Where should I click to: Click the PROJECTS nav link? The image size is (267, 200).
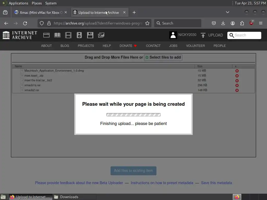pyautogui.click(x=86, y=46)
